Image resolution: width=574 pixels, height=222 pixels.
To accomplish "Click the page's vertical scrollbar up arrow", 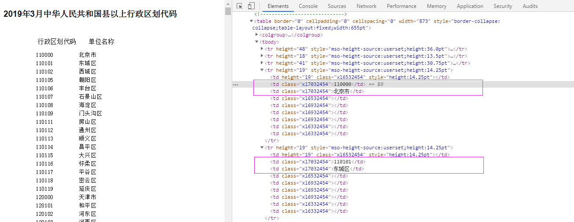I will coord(228,3).
